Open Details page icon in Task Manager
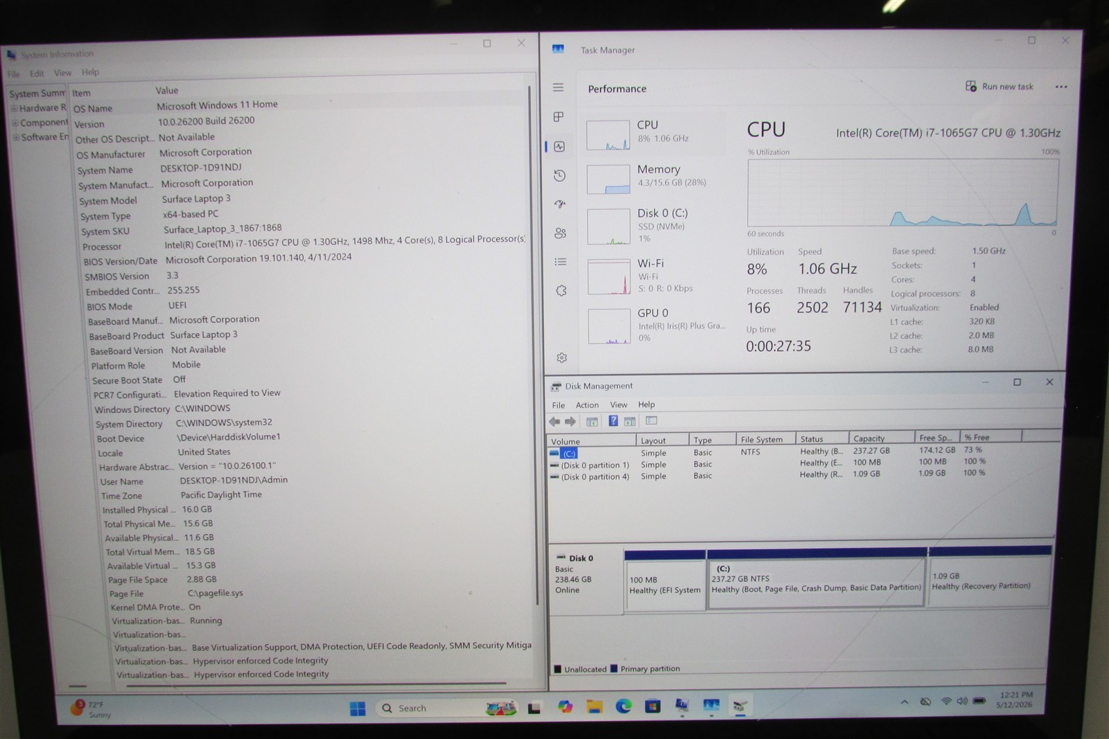 [x=561, y=262]
